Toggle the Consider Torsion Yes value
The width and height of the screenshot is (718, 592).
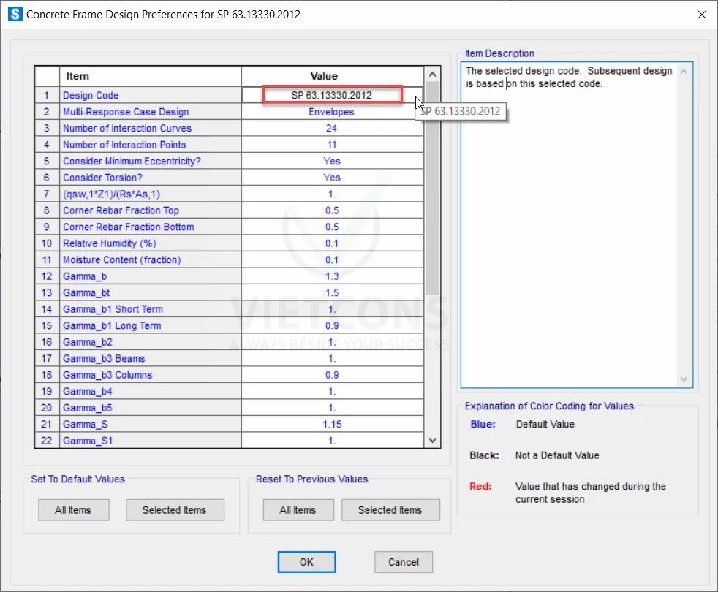coord(332,178)
